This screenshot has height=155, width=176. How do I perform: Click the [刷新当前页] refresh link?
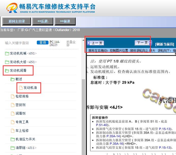165,44
